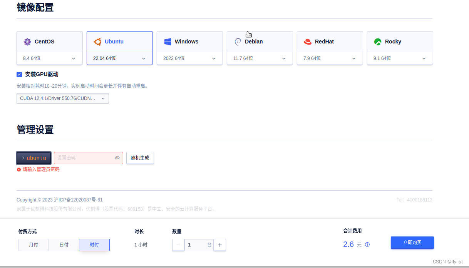This screenshot has height=268, width=469.
Task: Increase instance quantity with plus stepper
Action: [x=219, y=245]
